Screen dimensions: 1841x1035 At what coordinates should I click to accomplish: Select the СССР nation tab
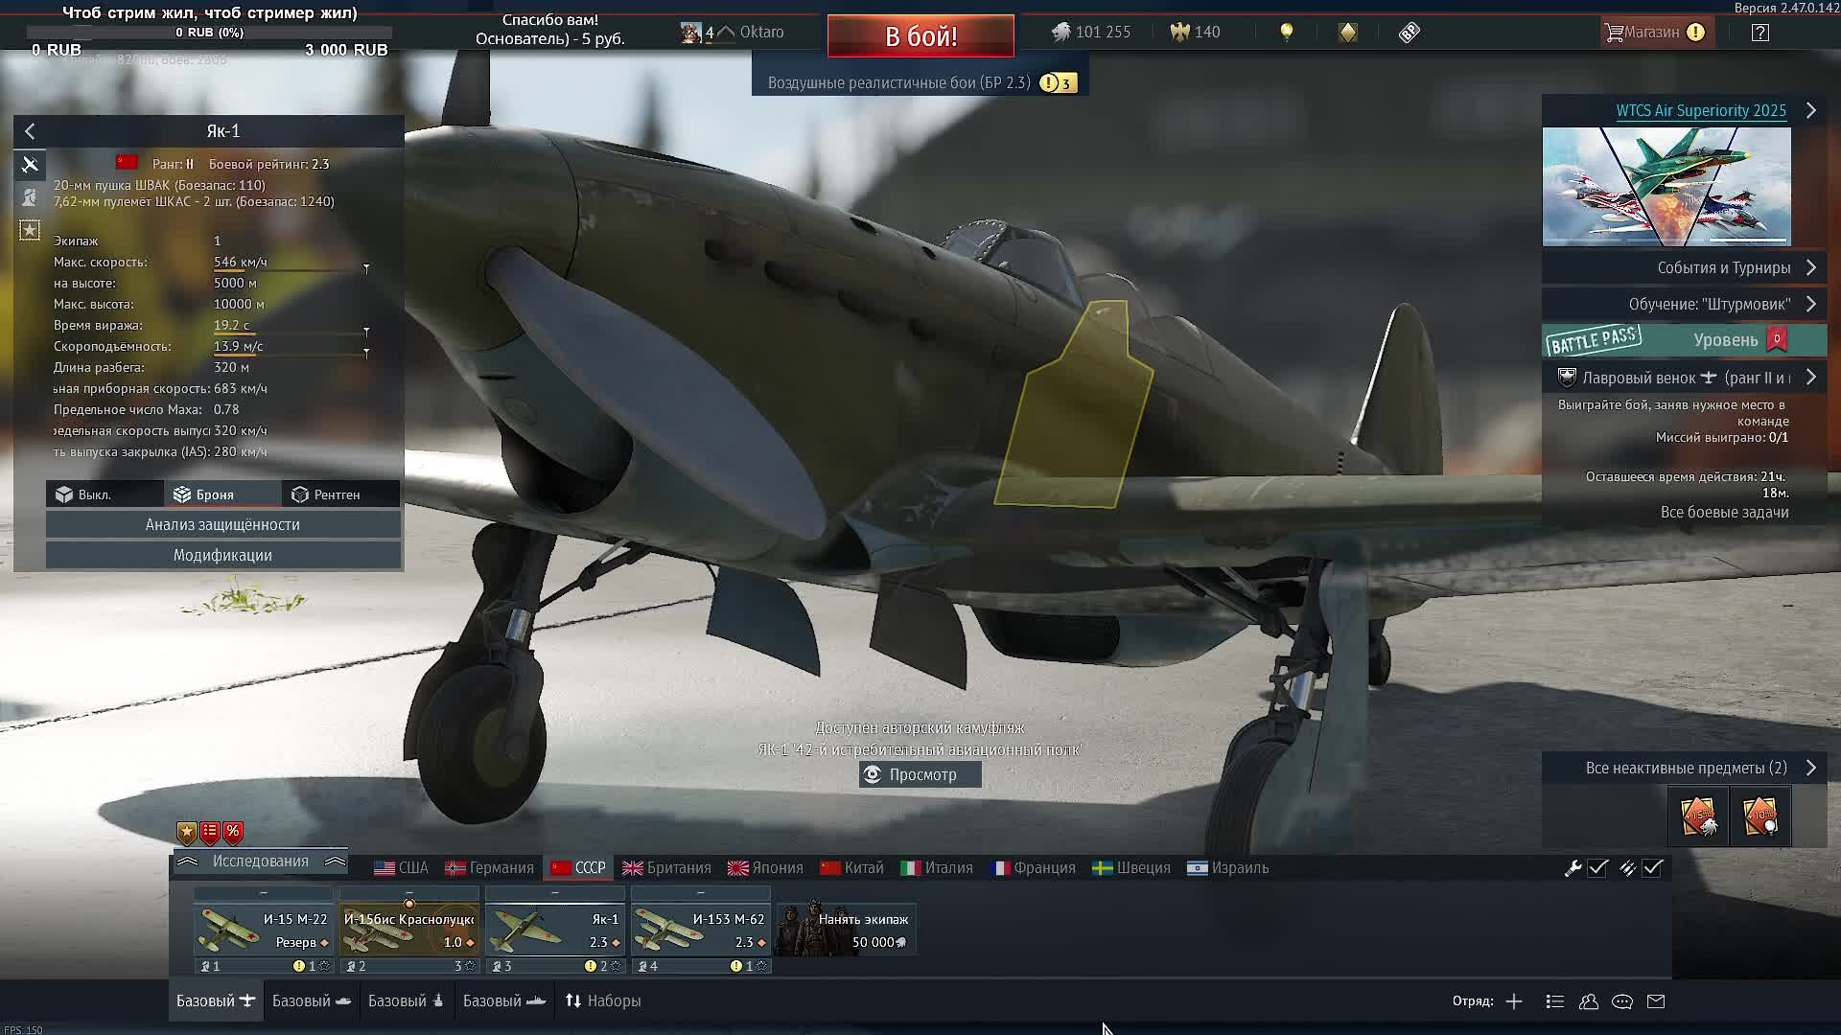tap(578, 867)
